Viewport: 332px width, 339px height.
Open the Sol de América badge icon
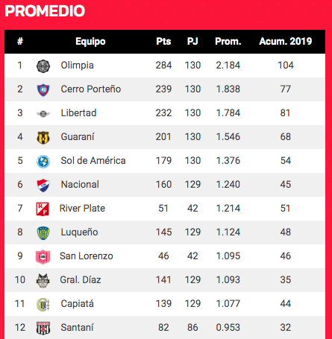coord(43,162)
